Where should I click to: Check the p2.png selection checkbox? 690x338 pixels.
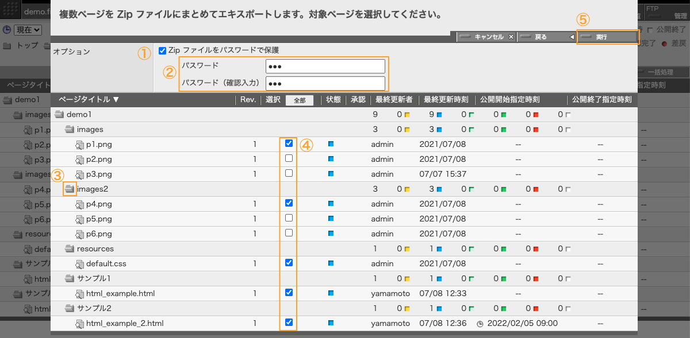289,158
